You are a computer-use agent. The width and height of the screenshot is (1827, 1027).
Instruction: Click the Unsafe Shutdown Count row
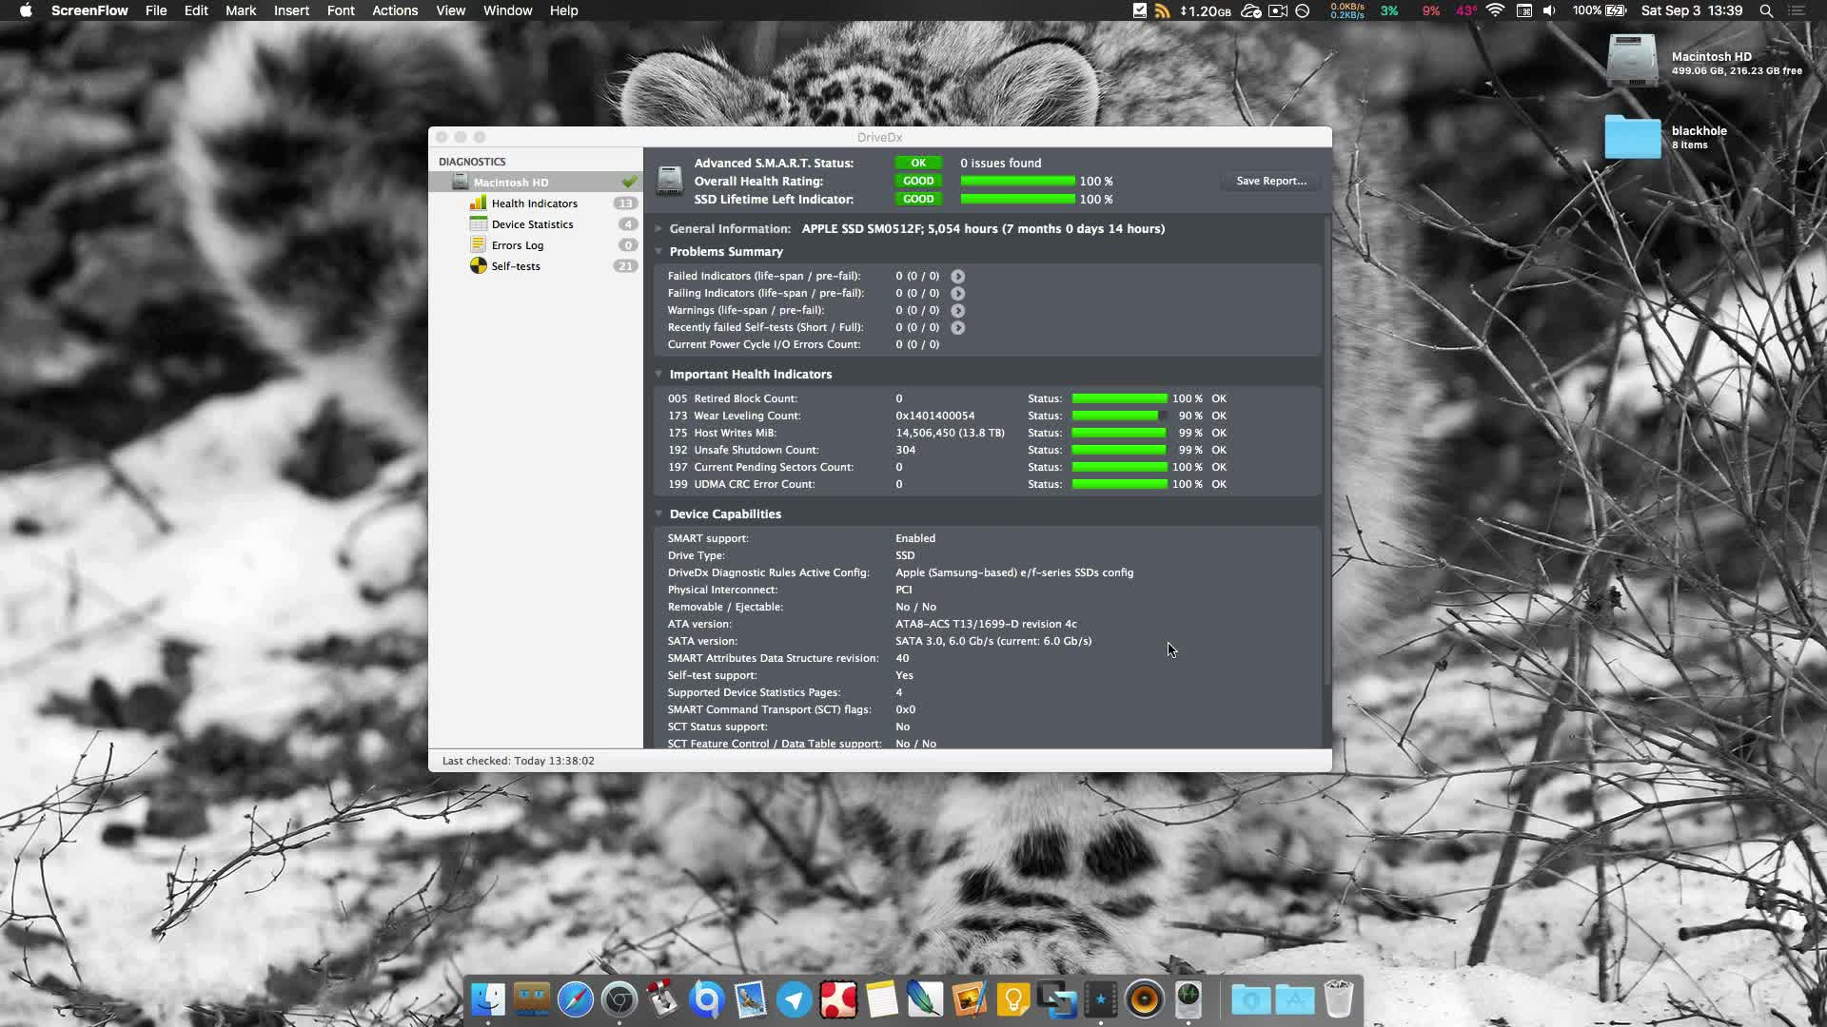(988, 450)
